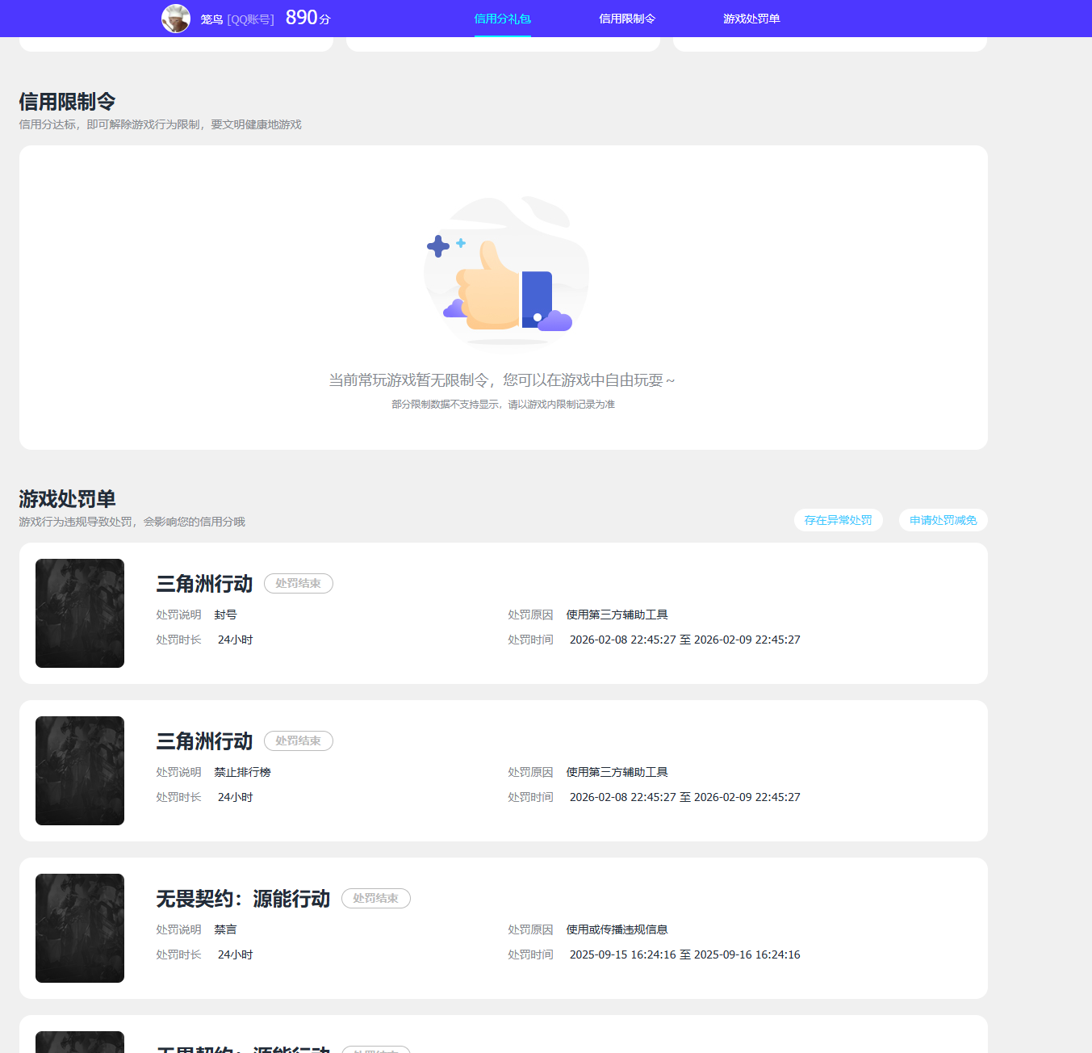Click thumbnail of 禁止排行榜 penalty record
This screenshot has width=1092, height=1053.
pos(80,770)
